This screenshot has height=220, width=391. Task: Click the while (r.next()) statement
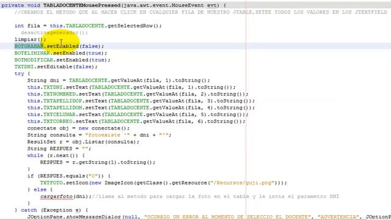pyautogui.click(x=56, y=155)
